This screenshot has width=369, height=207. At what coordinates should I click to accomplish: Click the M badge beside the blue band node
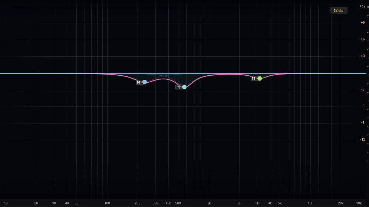click(139, 82)
